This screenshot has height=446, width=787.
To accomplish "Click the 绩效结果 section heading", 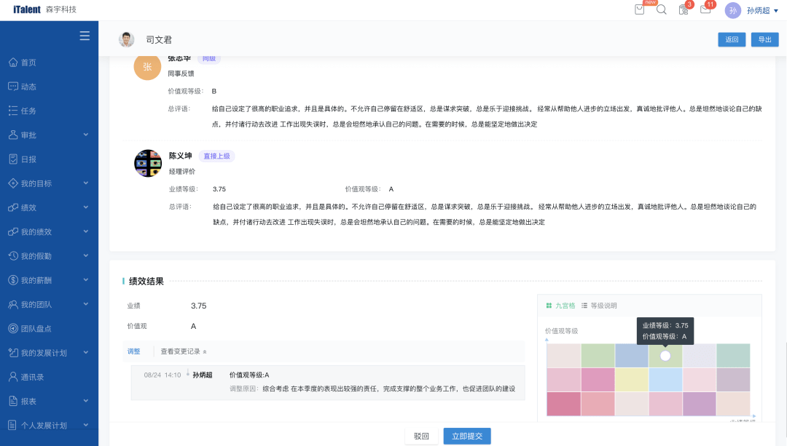I will coord(146,282).
